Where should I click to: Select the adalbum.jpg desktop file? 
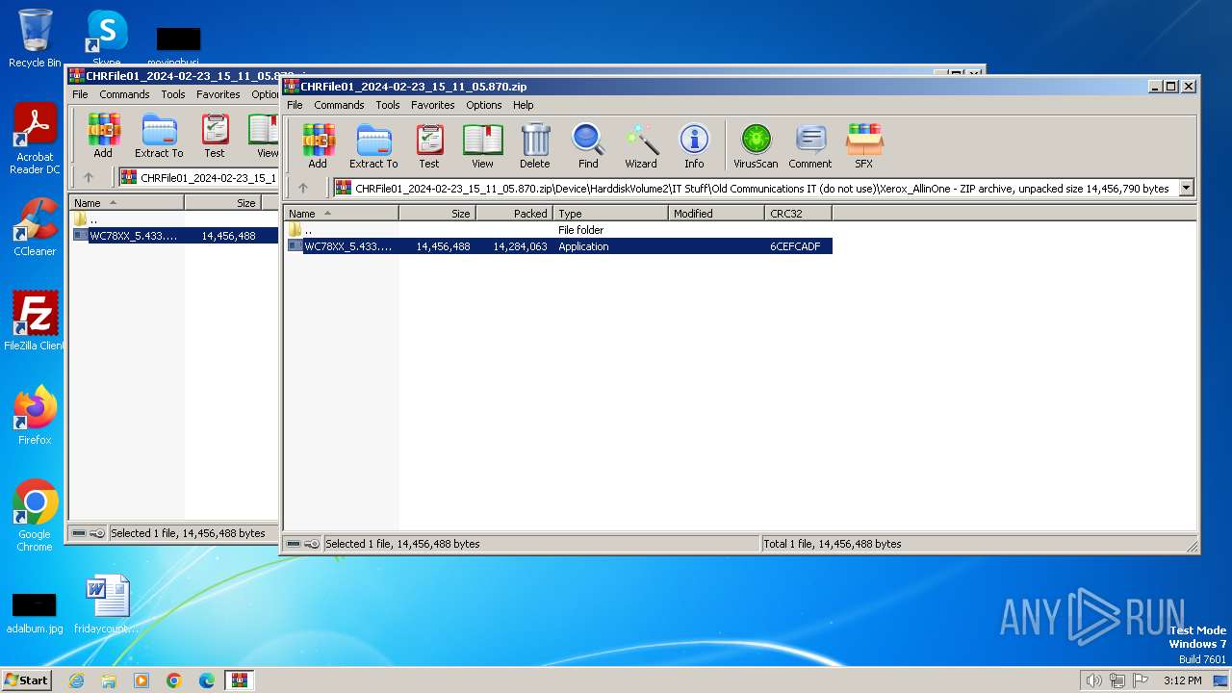35,612
